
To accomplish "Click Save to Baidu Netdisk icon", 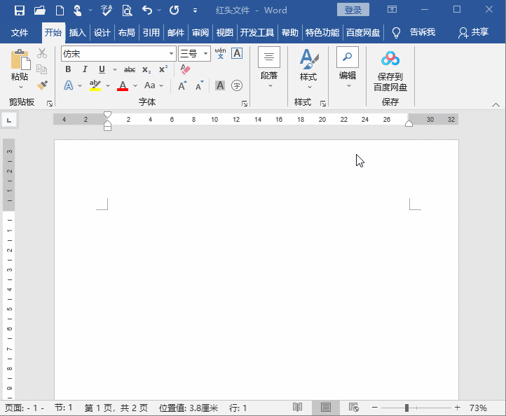I will pos(390,71).
